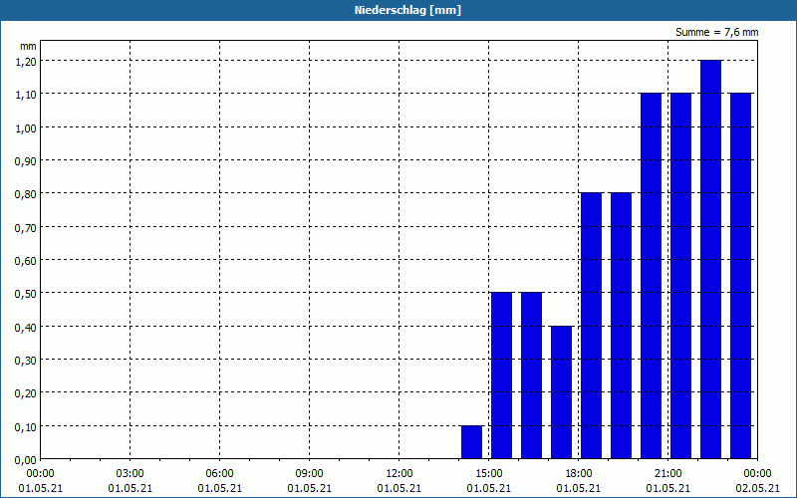Click the 01.05.21 date under 12:00
The image size is (797, 498).
point(399,488)
